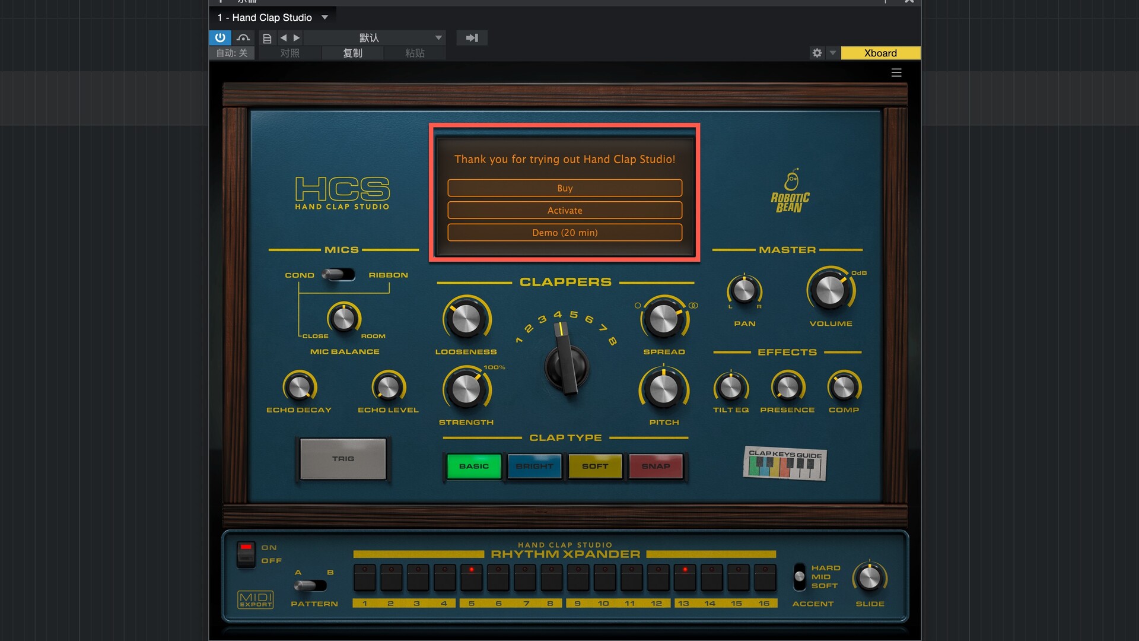Toggle sequencer step 13
1139x641 pixels.
point(685,577)
